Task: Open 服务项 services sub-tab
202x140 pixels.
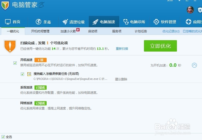Action: click(117, 31)
